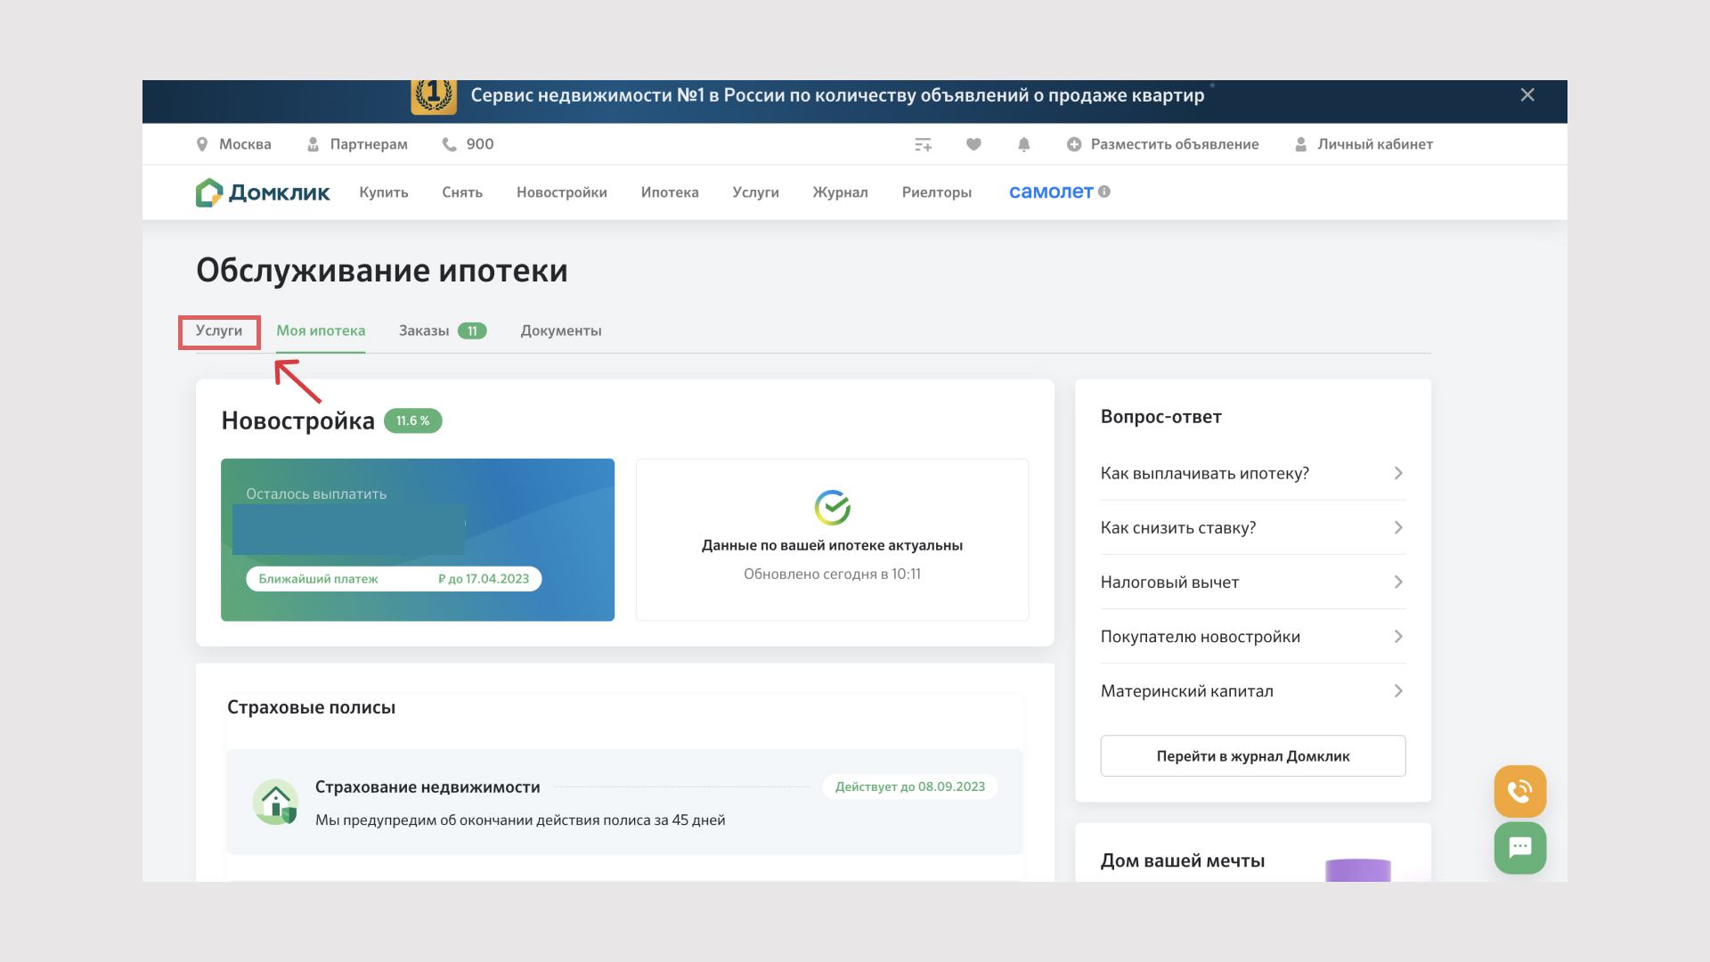Open Услуги in the main navigation

pyautogui.click(x=755, y=192)
